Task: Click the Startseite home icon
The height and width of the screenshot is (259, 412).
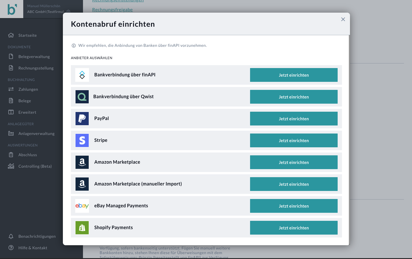Action: [x=11, y=35]
